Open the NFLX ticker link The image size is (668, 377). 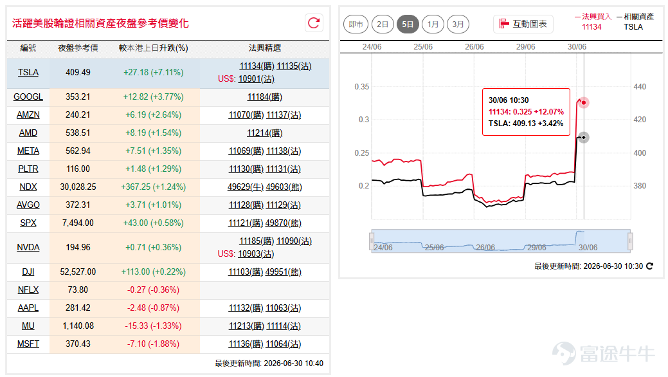(28, 290)
